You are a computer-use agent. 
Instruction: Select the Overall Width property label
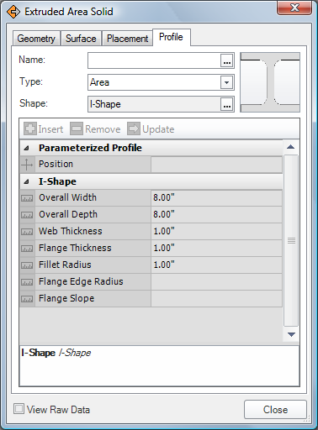[67, 197]
